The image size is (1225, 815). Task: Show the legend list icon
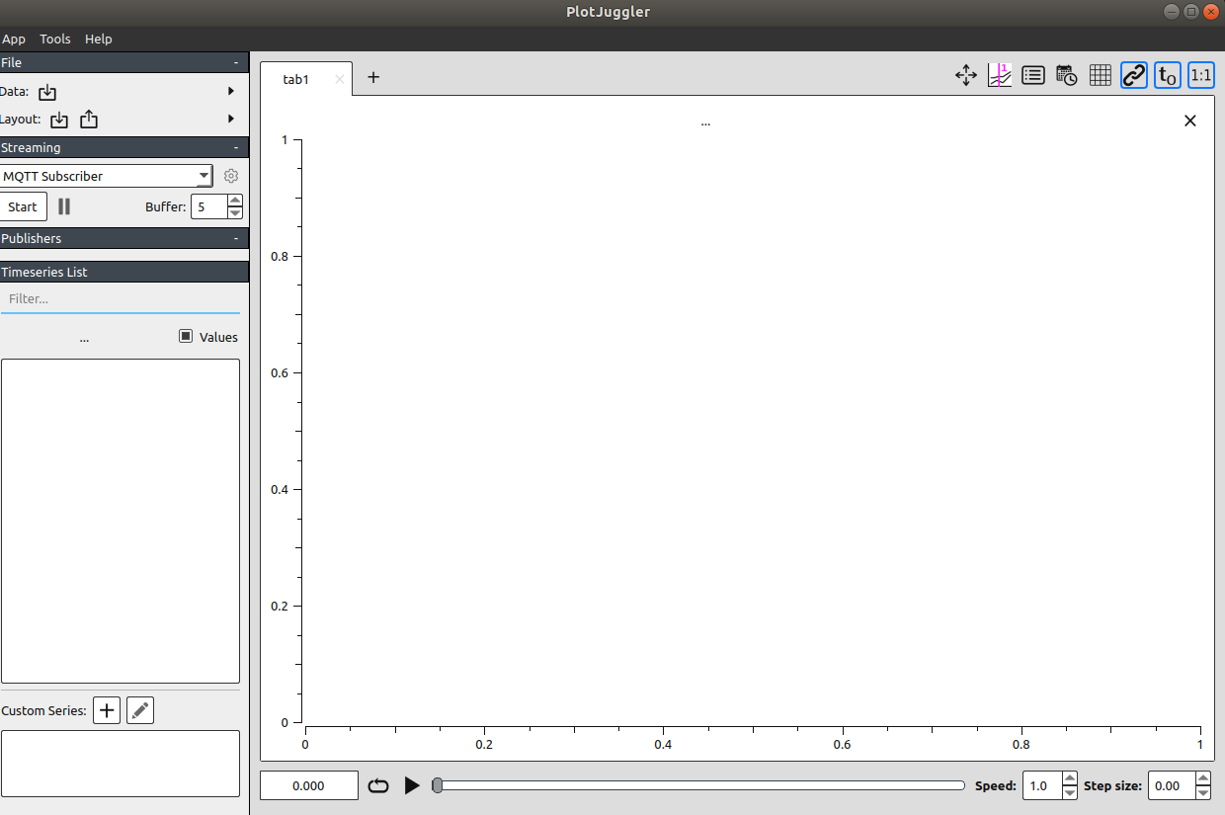click(x=1032, y=75)
